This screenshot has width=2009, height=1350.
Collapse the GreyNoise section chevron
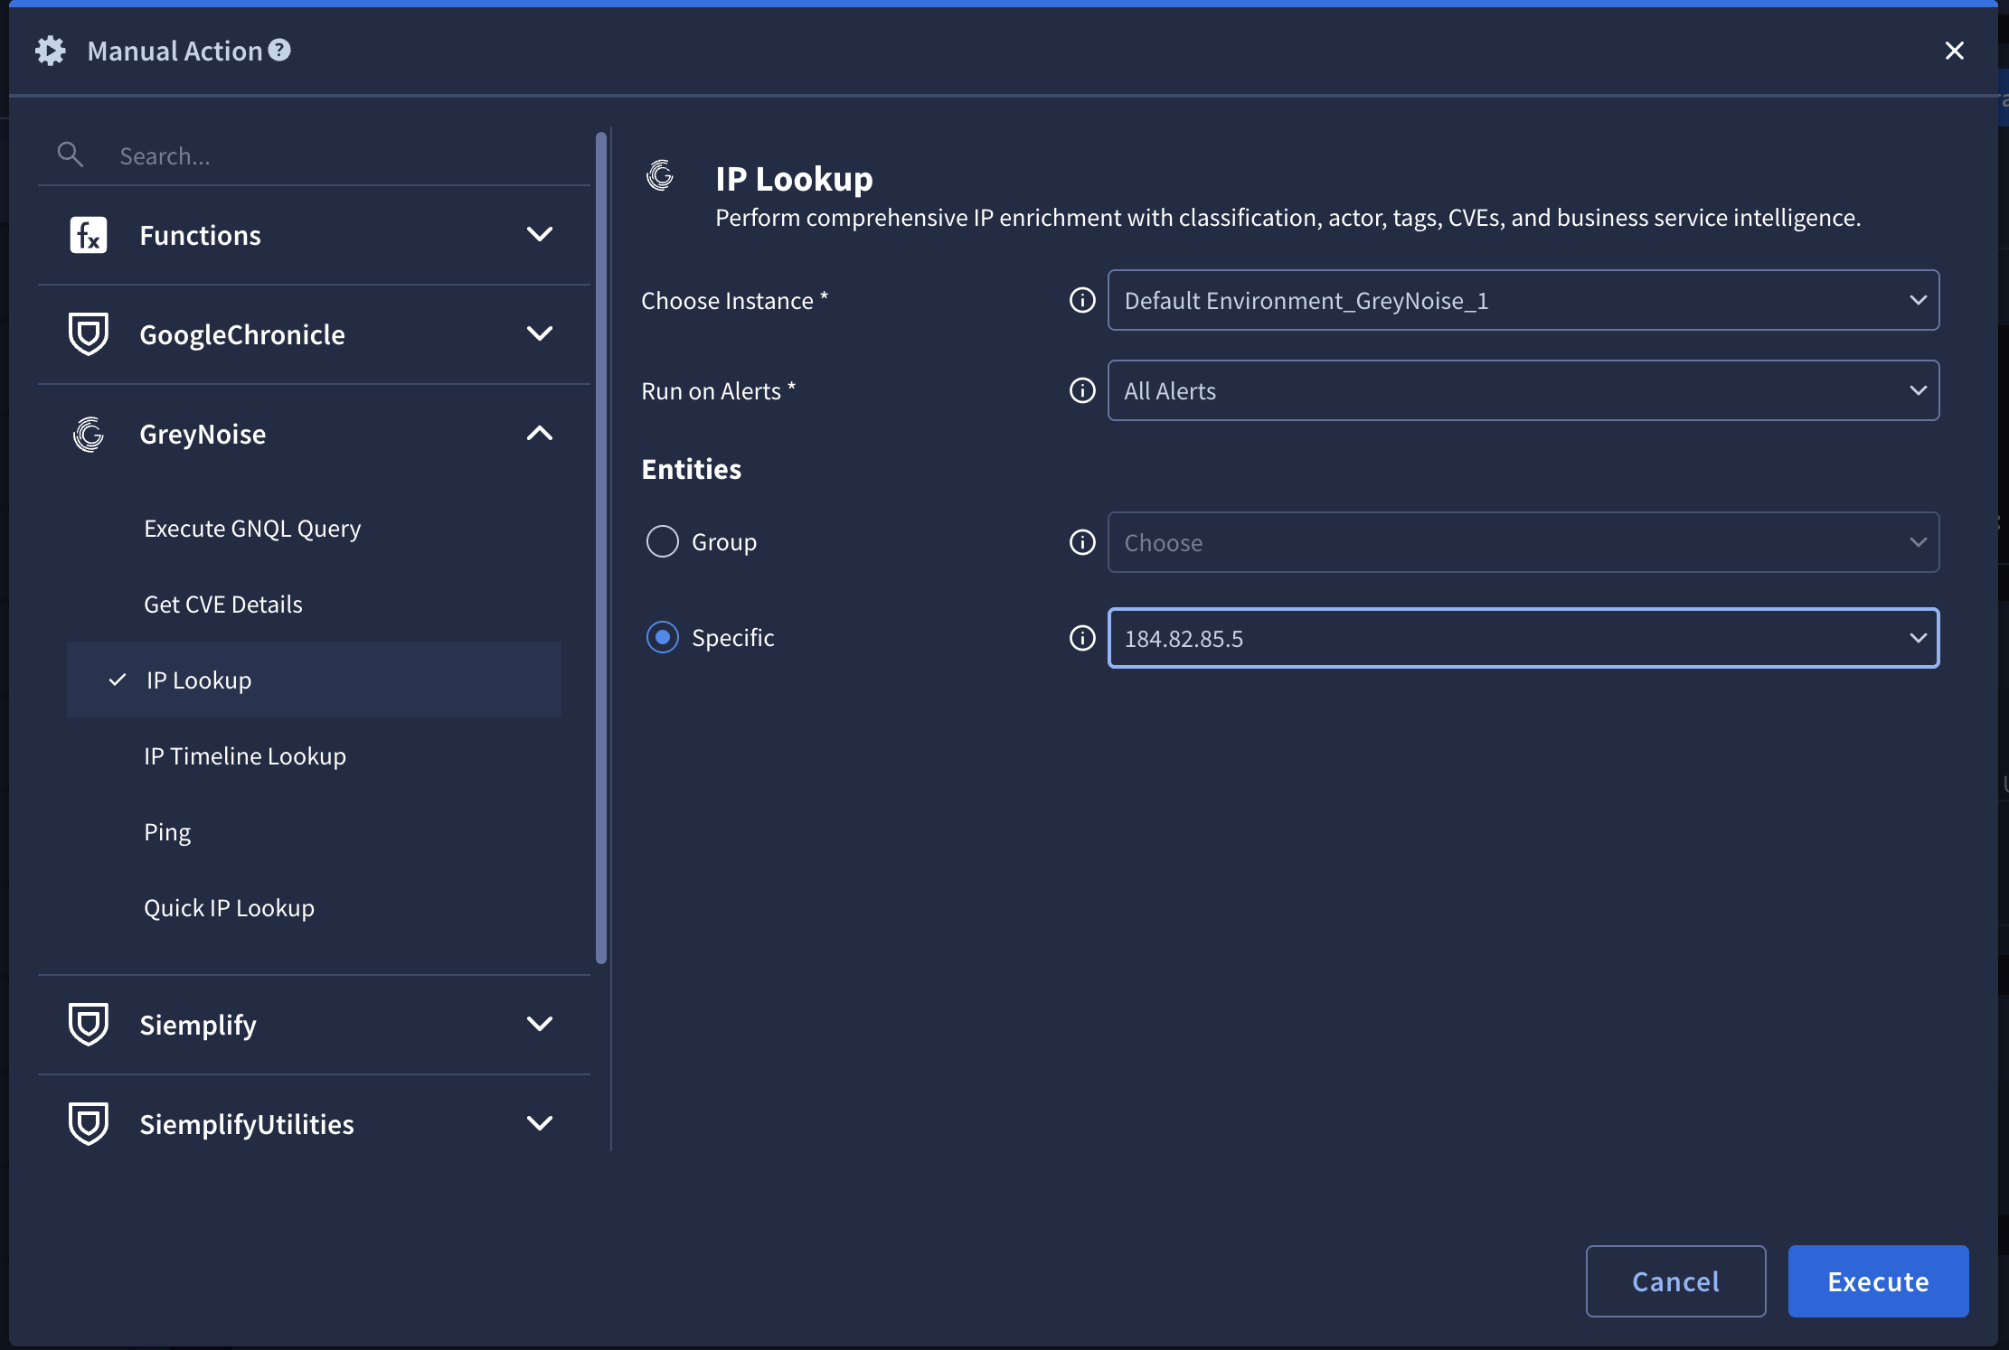tap(540, 434)
